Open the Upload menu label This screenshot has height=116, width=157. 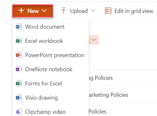(x=79, y=11)
